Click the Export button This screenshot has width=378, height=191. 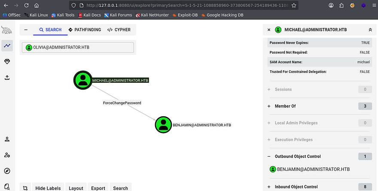coord(98,188)
